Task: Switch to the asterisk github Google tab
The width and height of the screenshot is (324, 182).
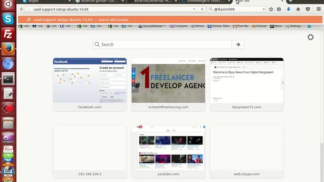Action: [99, 1]
